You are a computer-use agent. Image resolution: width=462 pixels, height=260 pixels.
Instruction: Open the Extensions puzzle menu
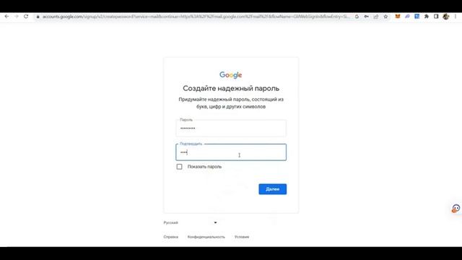tap(427, 17)
